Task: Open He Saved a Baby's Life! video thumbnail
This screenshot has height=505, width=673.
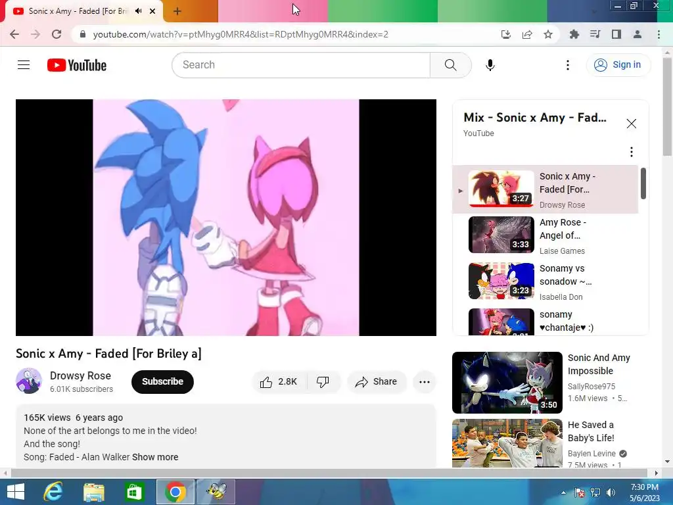Action: 507,443
